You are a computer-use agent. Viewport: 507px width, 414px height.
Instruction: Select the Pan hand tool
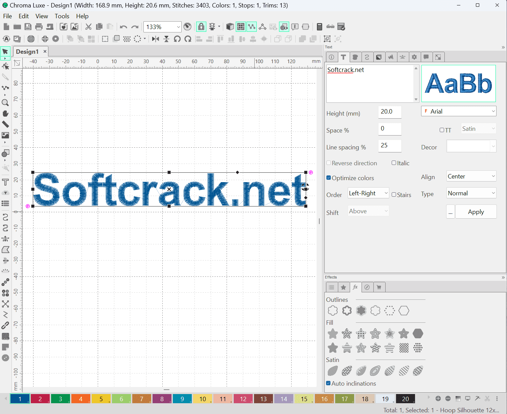pos(5,114)
